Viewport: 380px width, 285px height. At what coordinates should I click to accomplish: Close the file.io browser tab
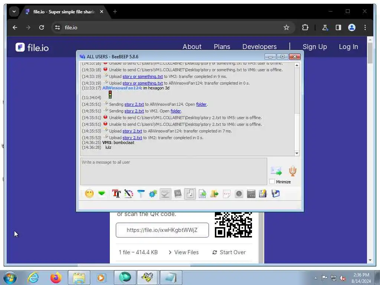point(102,12)
